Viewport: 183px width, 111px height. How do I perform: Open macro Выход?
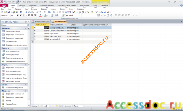point(9,101)
